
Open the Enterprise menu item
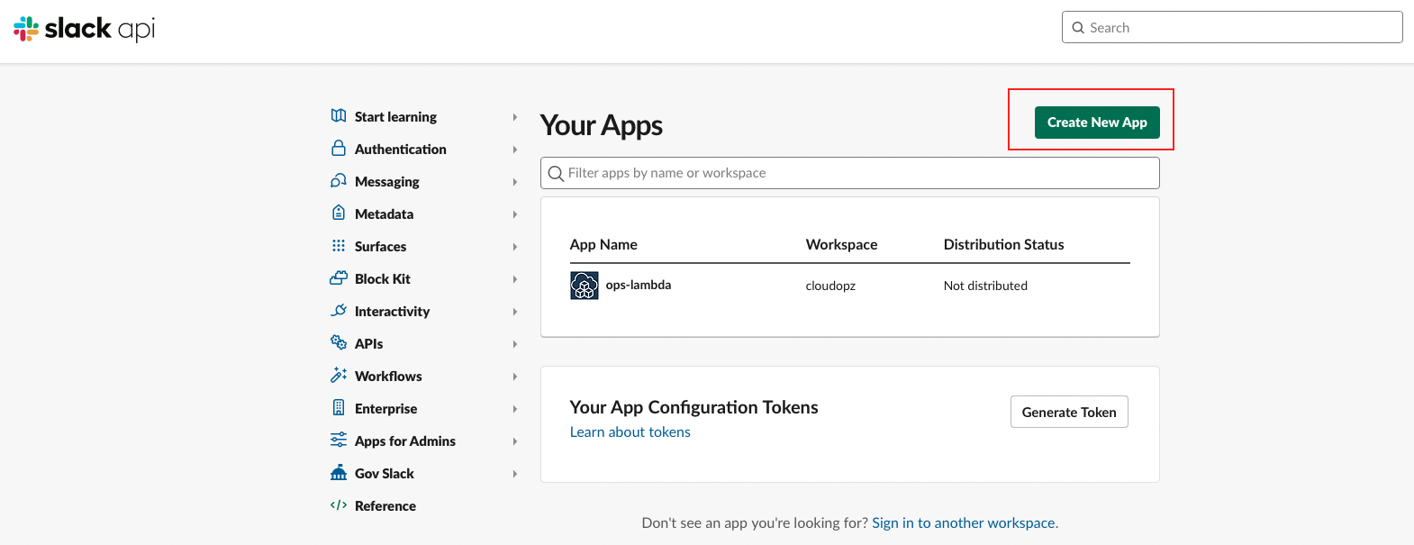coord(385,409)
